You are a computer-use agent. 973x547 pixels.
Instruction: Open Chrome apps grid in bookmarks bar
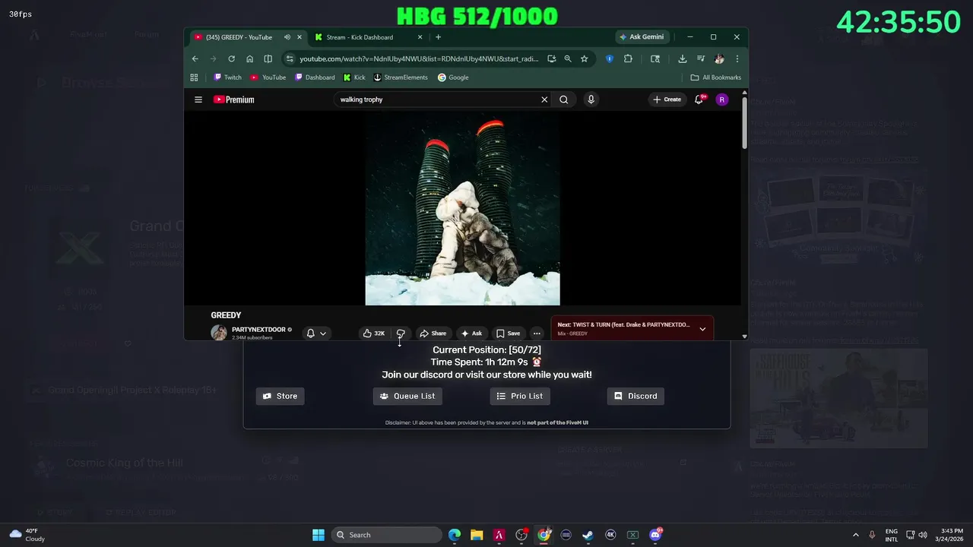coord(194,77)
